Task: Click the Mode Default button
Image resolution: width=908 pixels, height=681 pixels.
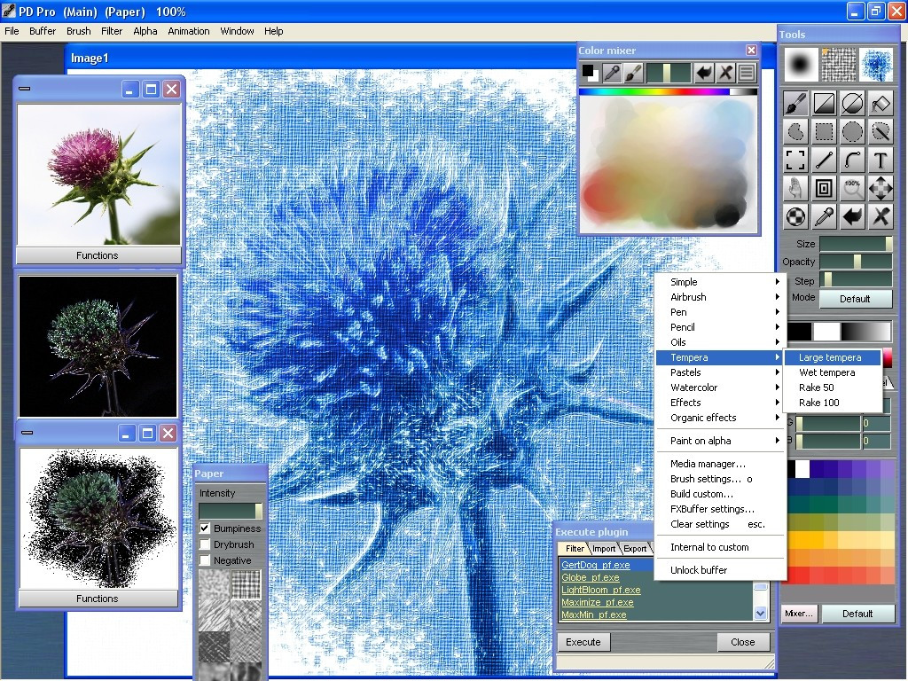Action: pyautogui.click(x=856, y=299)
